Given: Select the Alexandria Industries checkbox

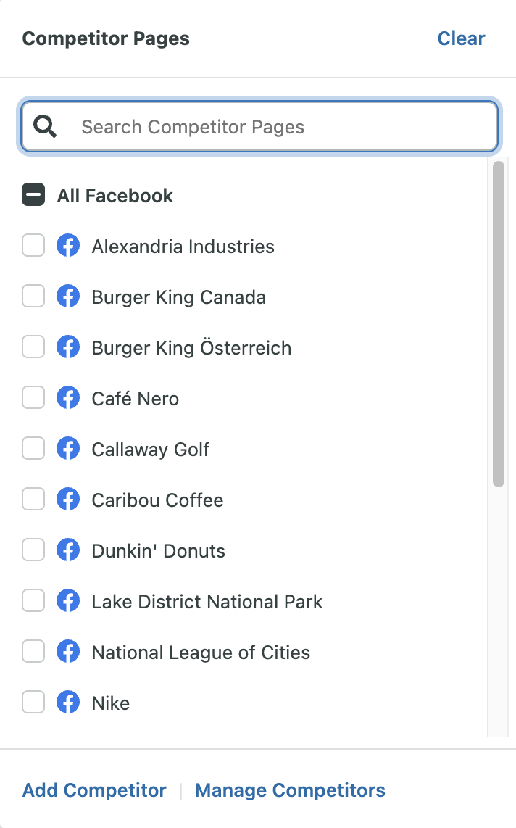Looking at the screenshot, I should coord(33,246).
